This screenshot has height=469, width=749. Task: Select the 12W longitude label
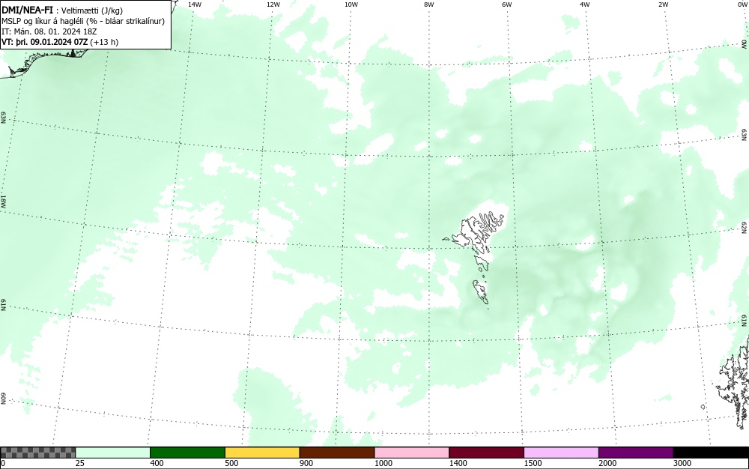(x=273, y=4)
